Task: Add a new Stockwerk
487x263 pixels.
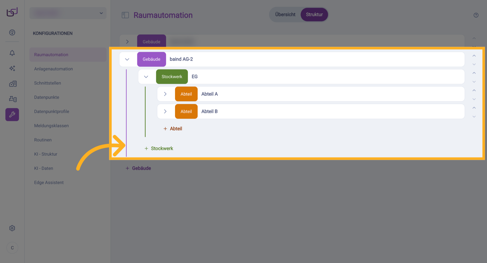Action: coord(159,149)
